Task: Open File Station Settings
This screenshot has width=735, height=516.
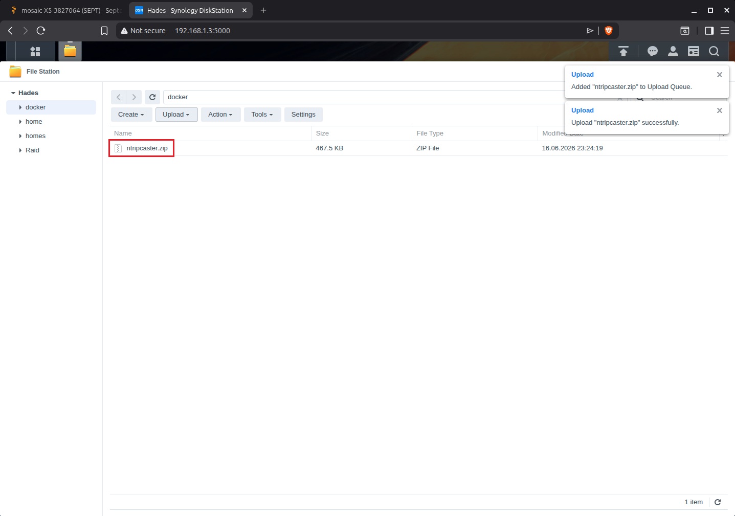Action: (x=303, y=115)
